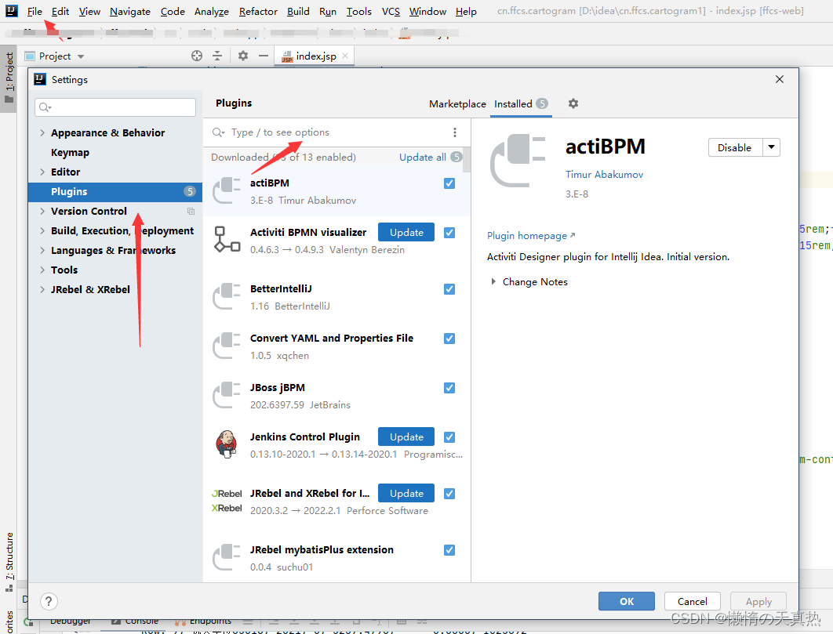The image size is (833, 634).
Task: Switch to the Marketplace tab
Action: [457, 104]
